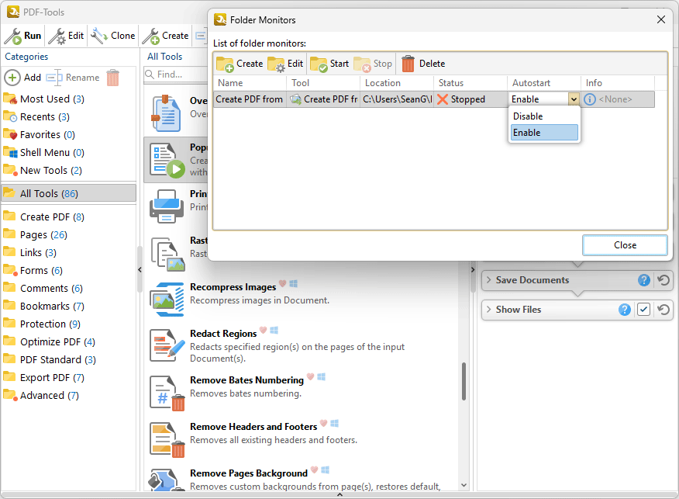Click the Find search field
The height and width of the screenshot is (499, 679).
pos(176,75)
